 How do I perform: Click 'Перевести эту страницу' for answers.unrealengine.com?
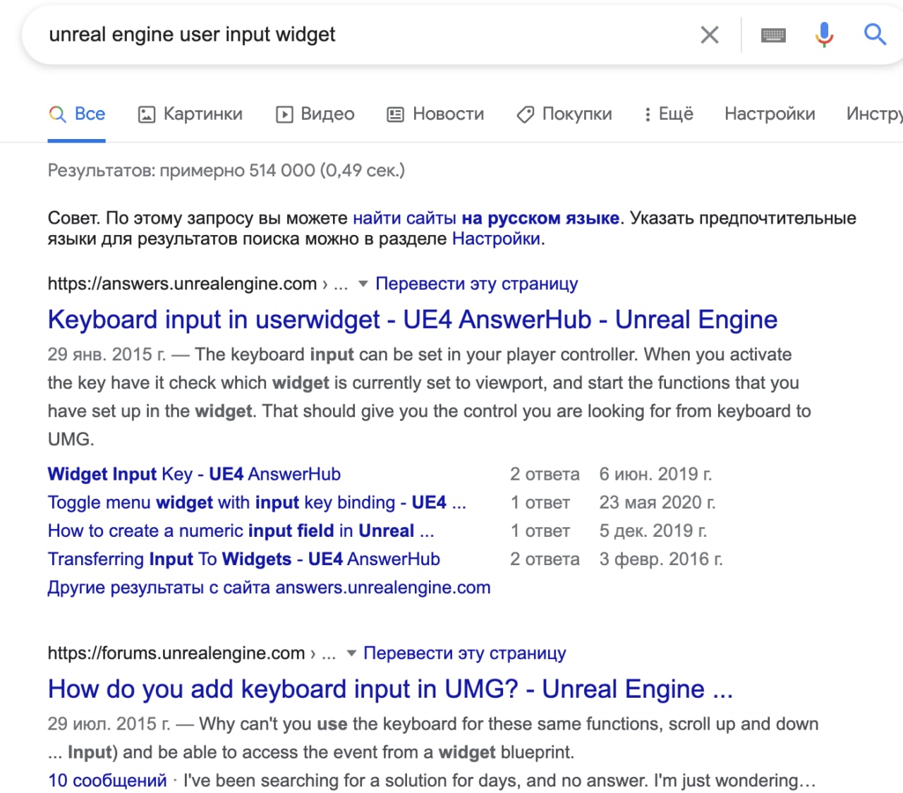pos(476,284)
